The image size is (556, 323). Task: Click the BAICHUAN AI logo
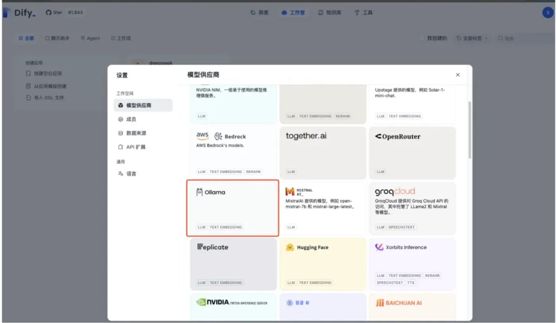(x=399, y=303)
